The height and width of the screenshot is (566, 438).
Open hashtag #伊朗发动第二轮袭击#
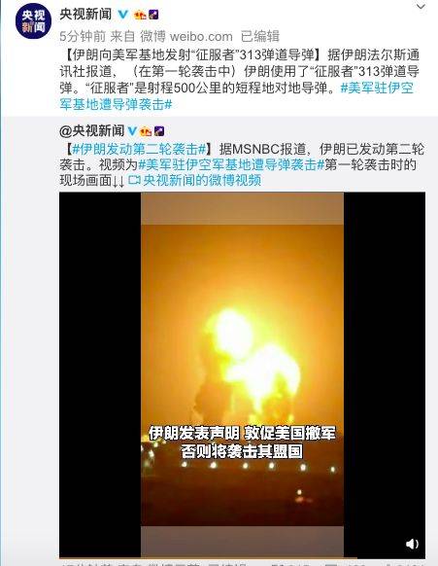click(139, 149)
